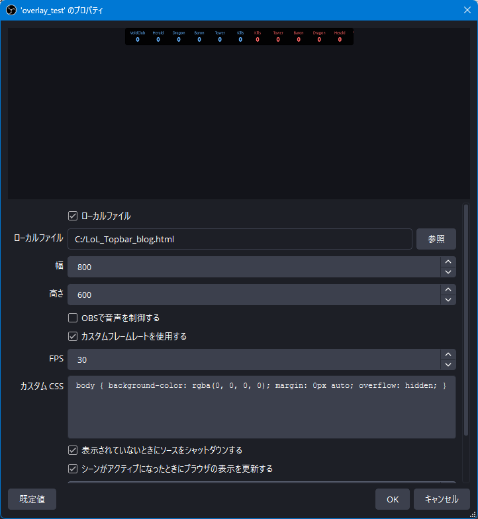Decrease the 幅 value with down arrow

coord(448,272)
